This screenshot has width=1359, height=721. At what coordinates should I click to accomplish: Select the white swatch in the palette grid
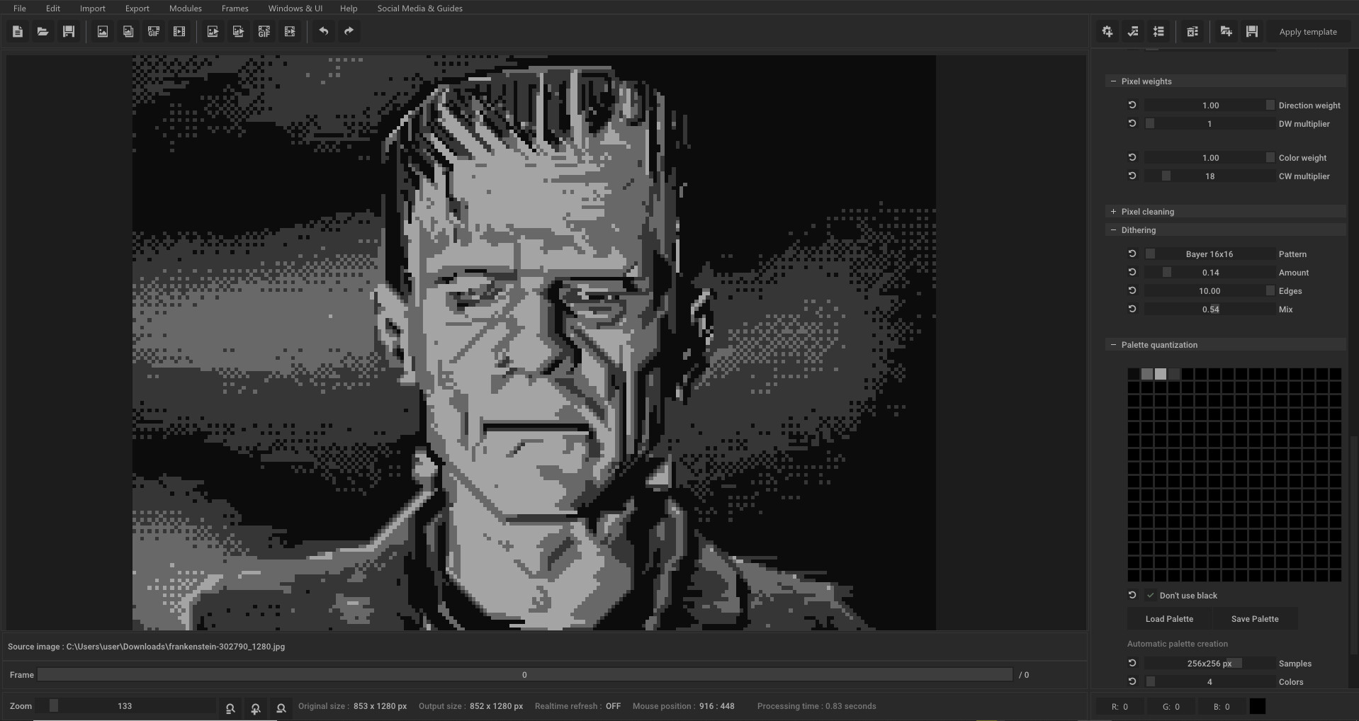pos(1160,374)
